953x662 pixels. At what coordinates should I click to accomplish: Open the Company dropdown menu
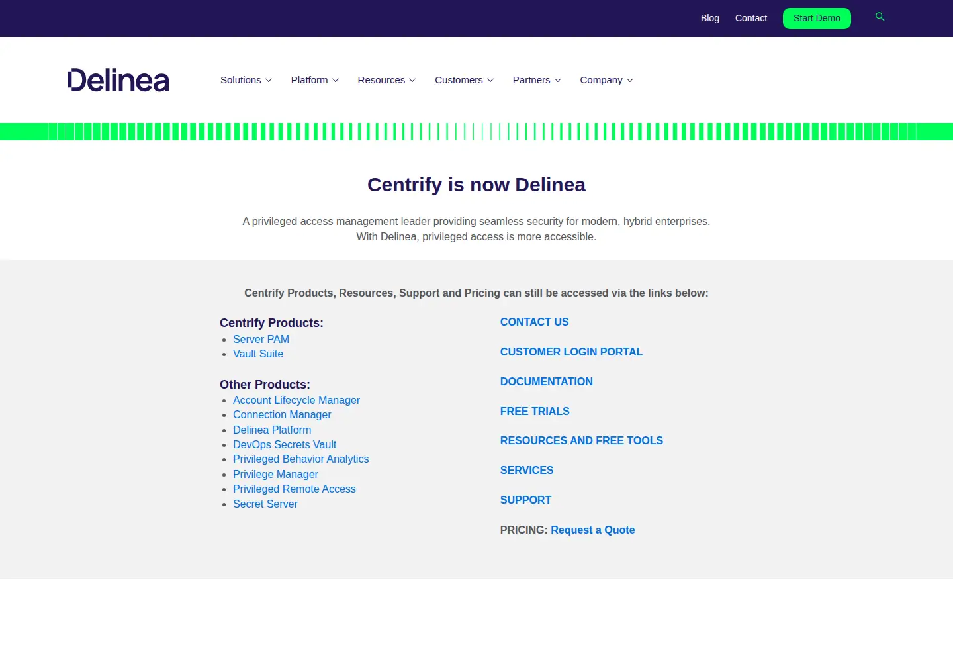(x=607, y=80)
